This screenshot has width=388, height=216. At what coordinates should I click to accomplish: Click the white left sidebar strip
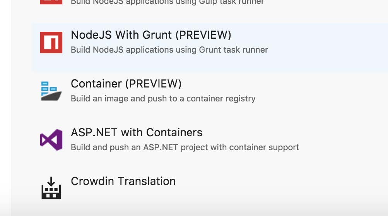point(5,99)
